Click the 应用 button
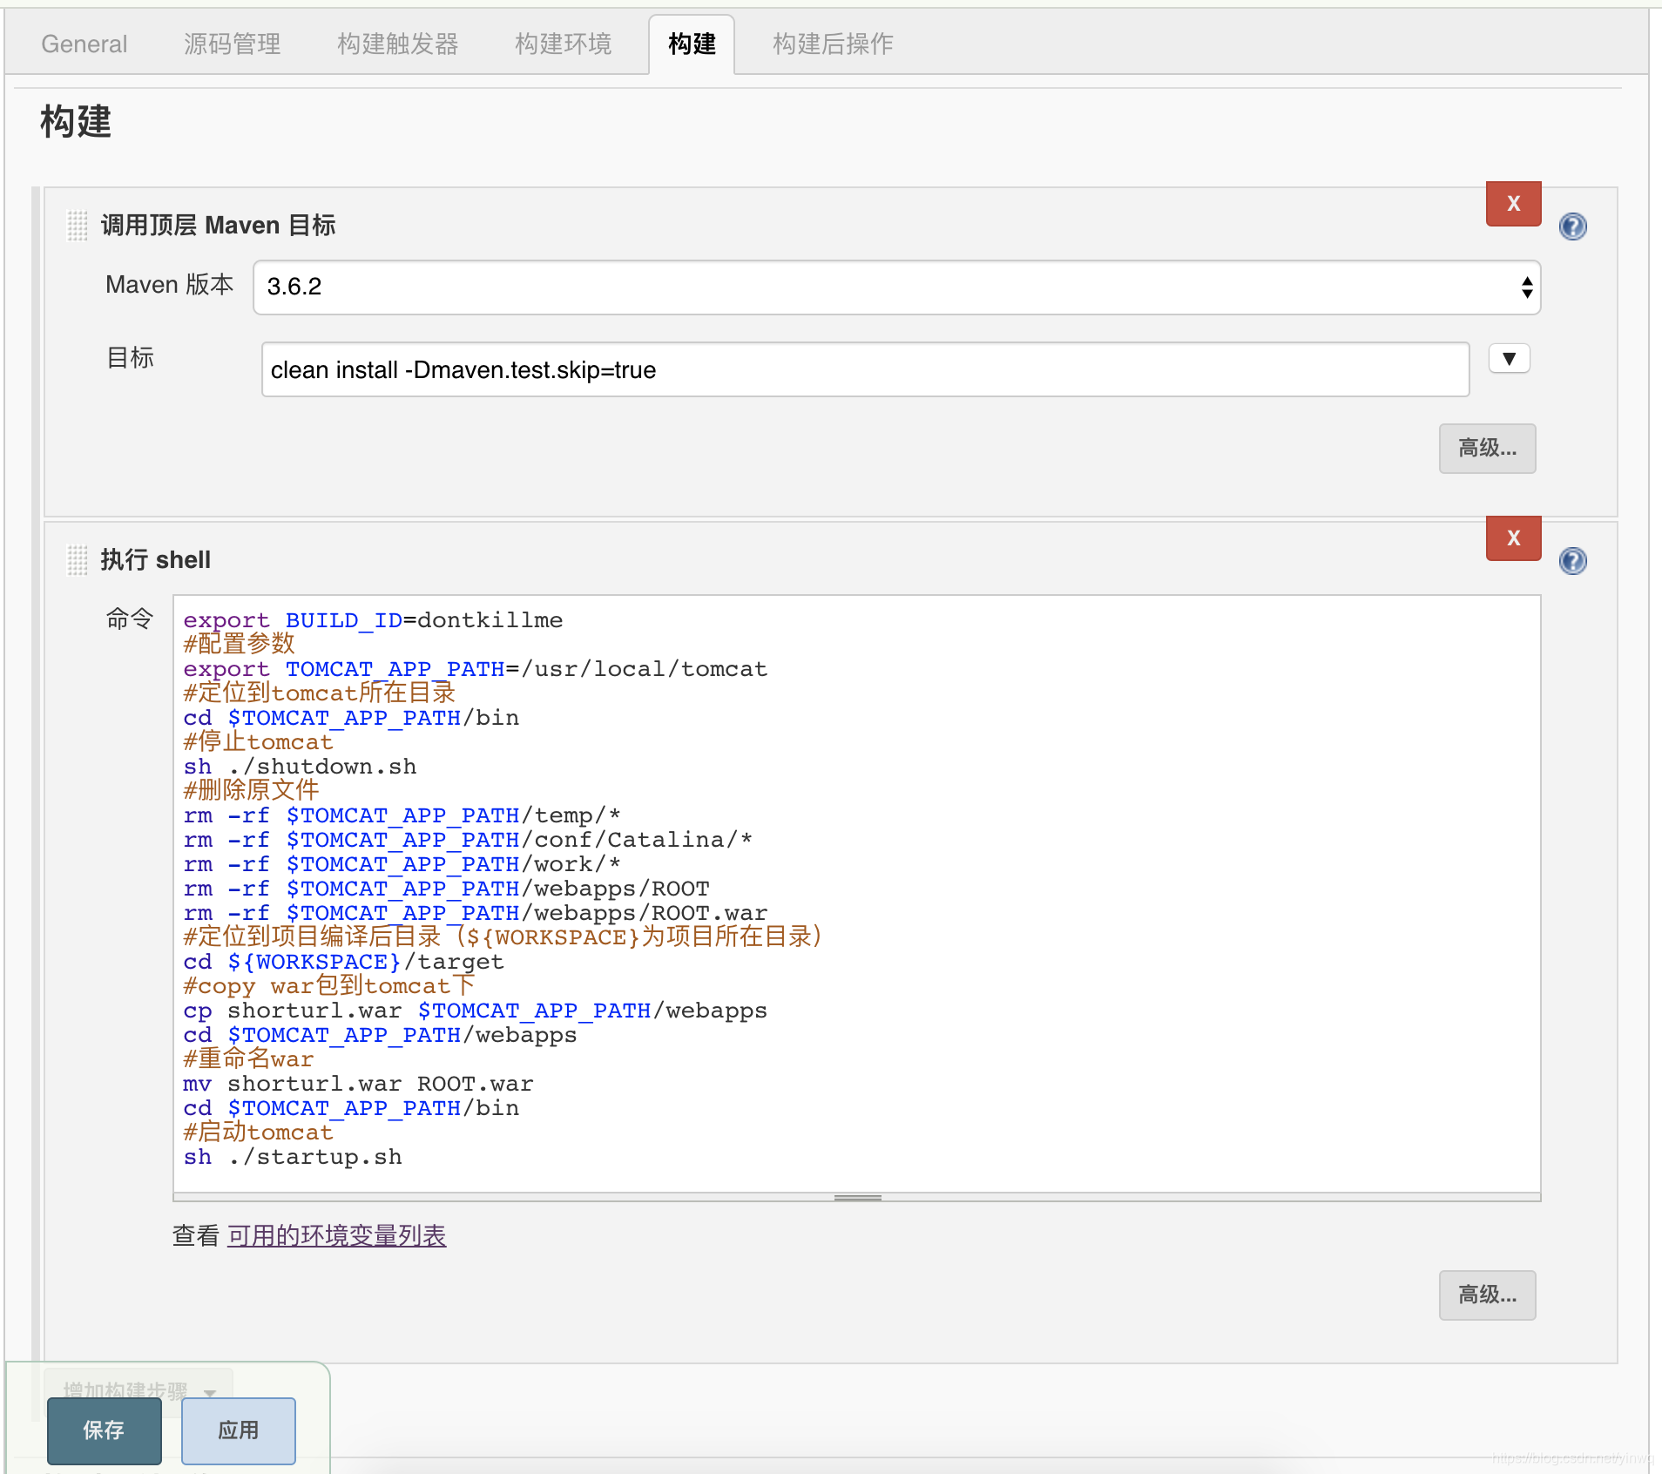 click(x=238, y=1430)
